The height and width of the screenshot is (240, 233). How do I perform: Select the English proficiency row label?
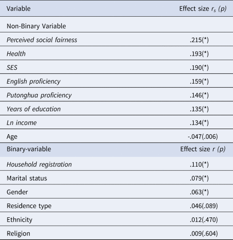tap(33, 82)
